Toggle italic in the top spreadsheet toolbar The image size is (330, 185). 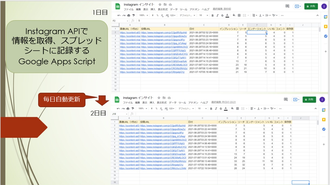pos(217,15)
